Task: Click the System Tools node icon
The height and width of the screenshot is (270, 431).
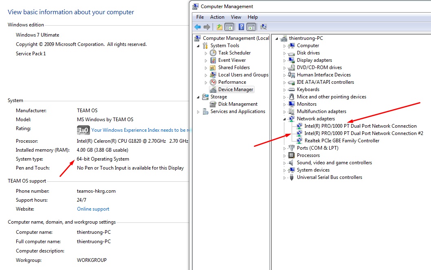Action: point(205,46)
